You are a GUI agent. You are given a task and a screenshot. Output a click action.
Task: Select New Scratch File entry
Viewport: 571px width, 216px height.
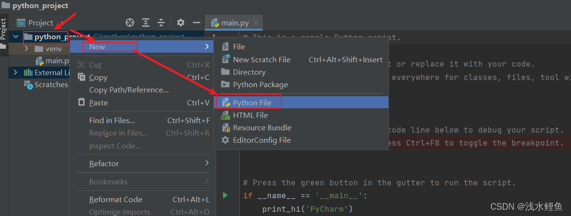[301, 59]
